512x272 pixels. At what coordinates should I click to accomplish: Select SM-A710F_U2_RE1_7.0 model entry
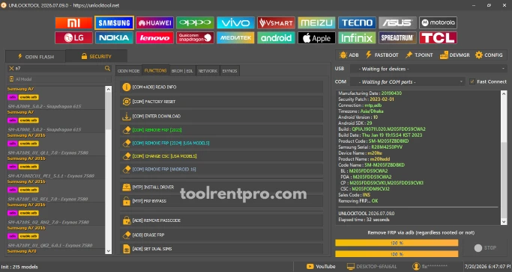click(x=55, y=191)
